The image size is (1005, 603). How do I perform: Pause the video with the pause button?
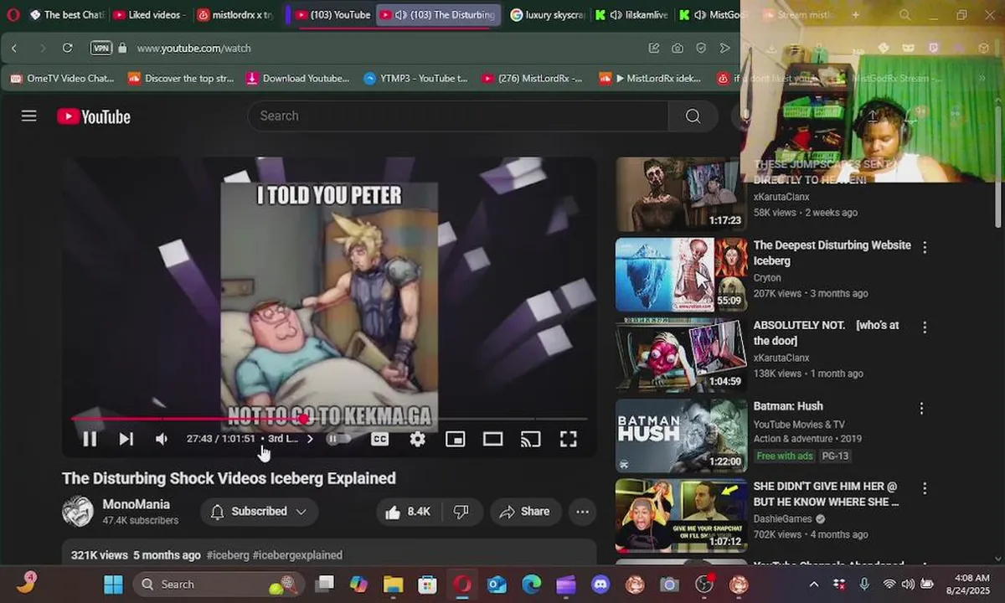coord(90,439)
